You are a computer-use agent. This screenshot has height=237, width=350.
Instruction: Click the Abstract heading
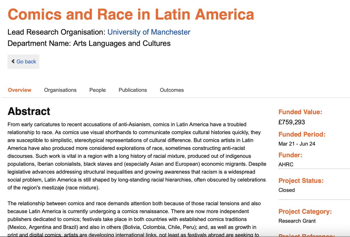[x=29, y=111]
